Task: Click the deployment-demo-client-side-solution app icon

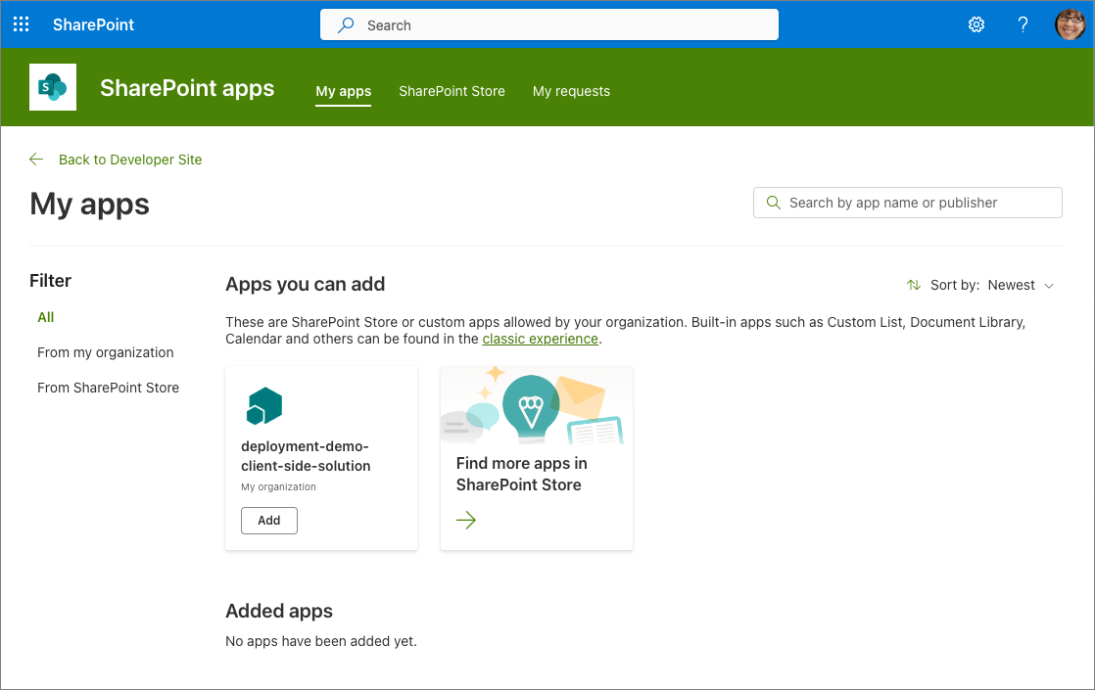Action: coord(264,405)
